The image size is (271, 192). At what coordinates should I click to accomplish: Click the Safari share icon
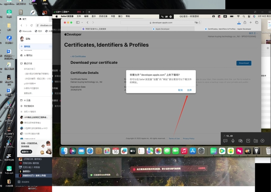(x=245, y=23)
